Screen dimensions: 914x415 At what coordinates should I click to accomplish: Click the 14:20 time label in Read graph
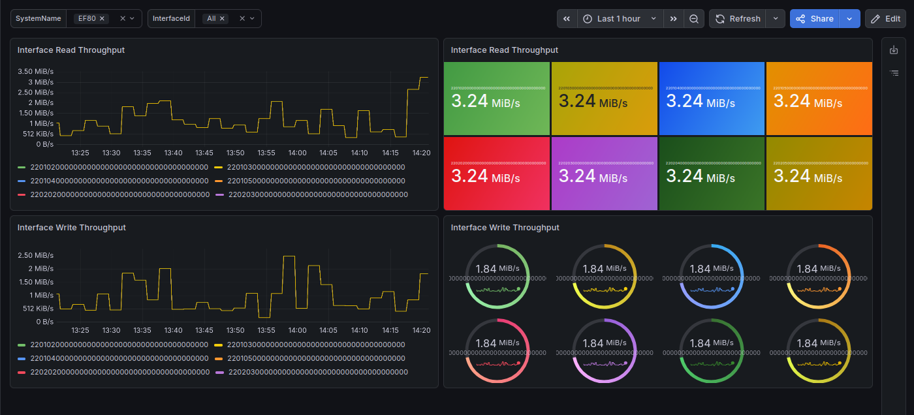tap(421, 153)
